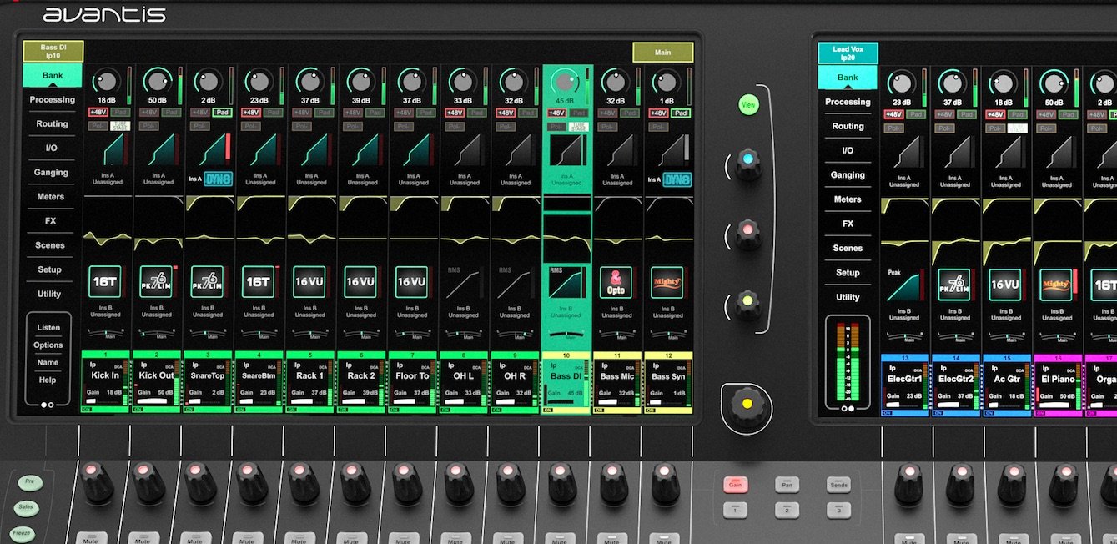Tap the Help button
The width and height of the screenshot is (1117, 544).
[x=48, y=380]
